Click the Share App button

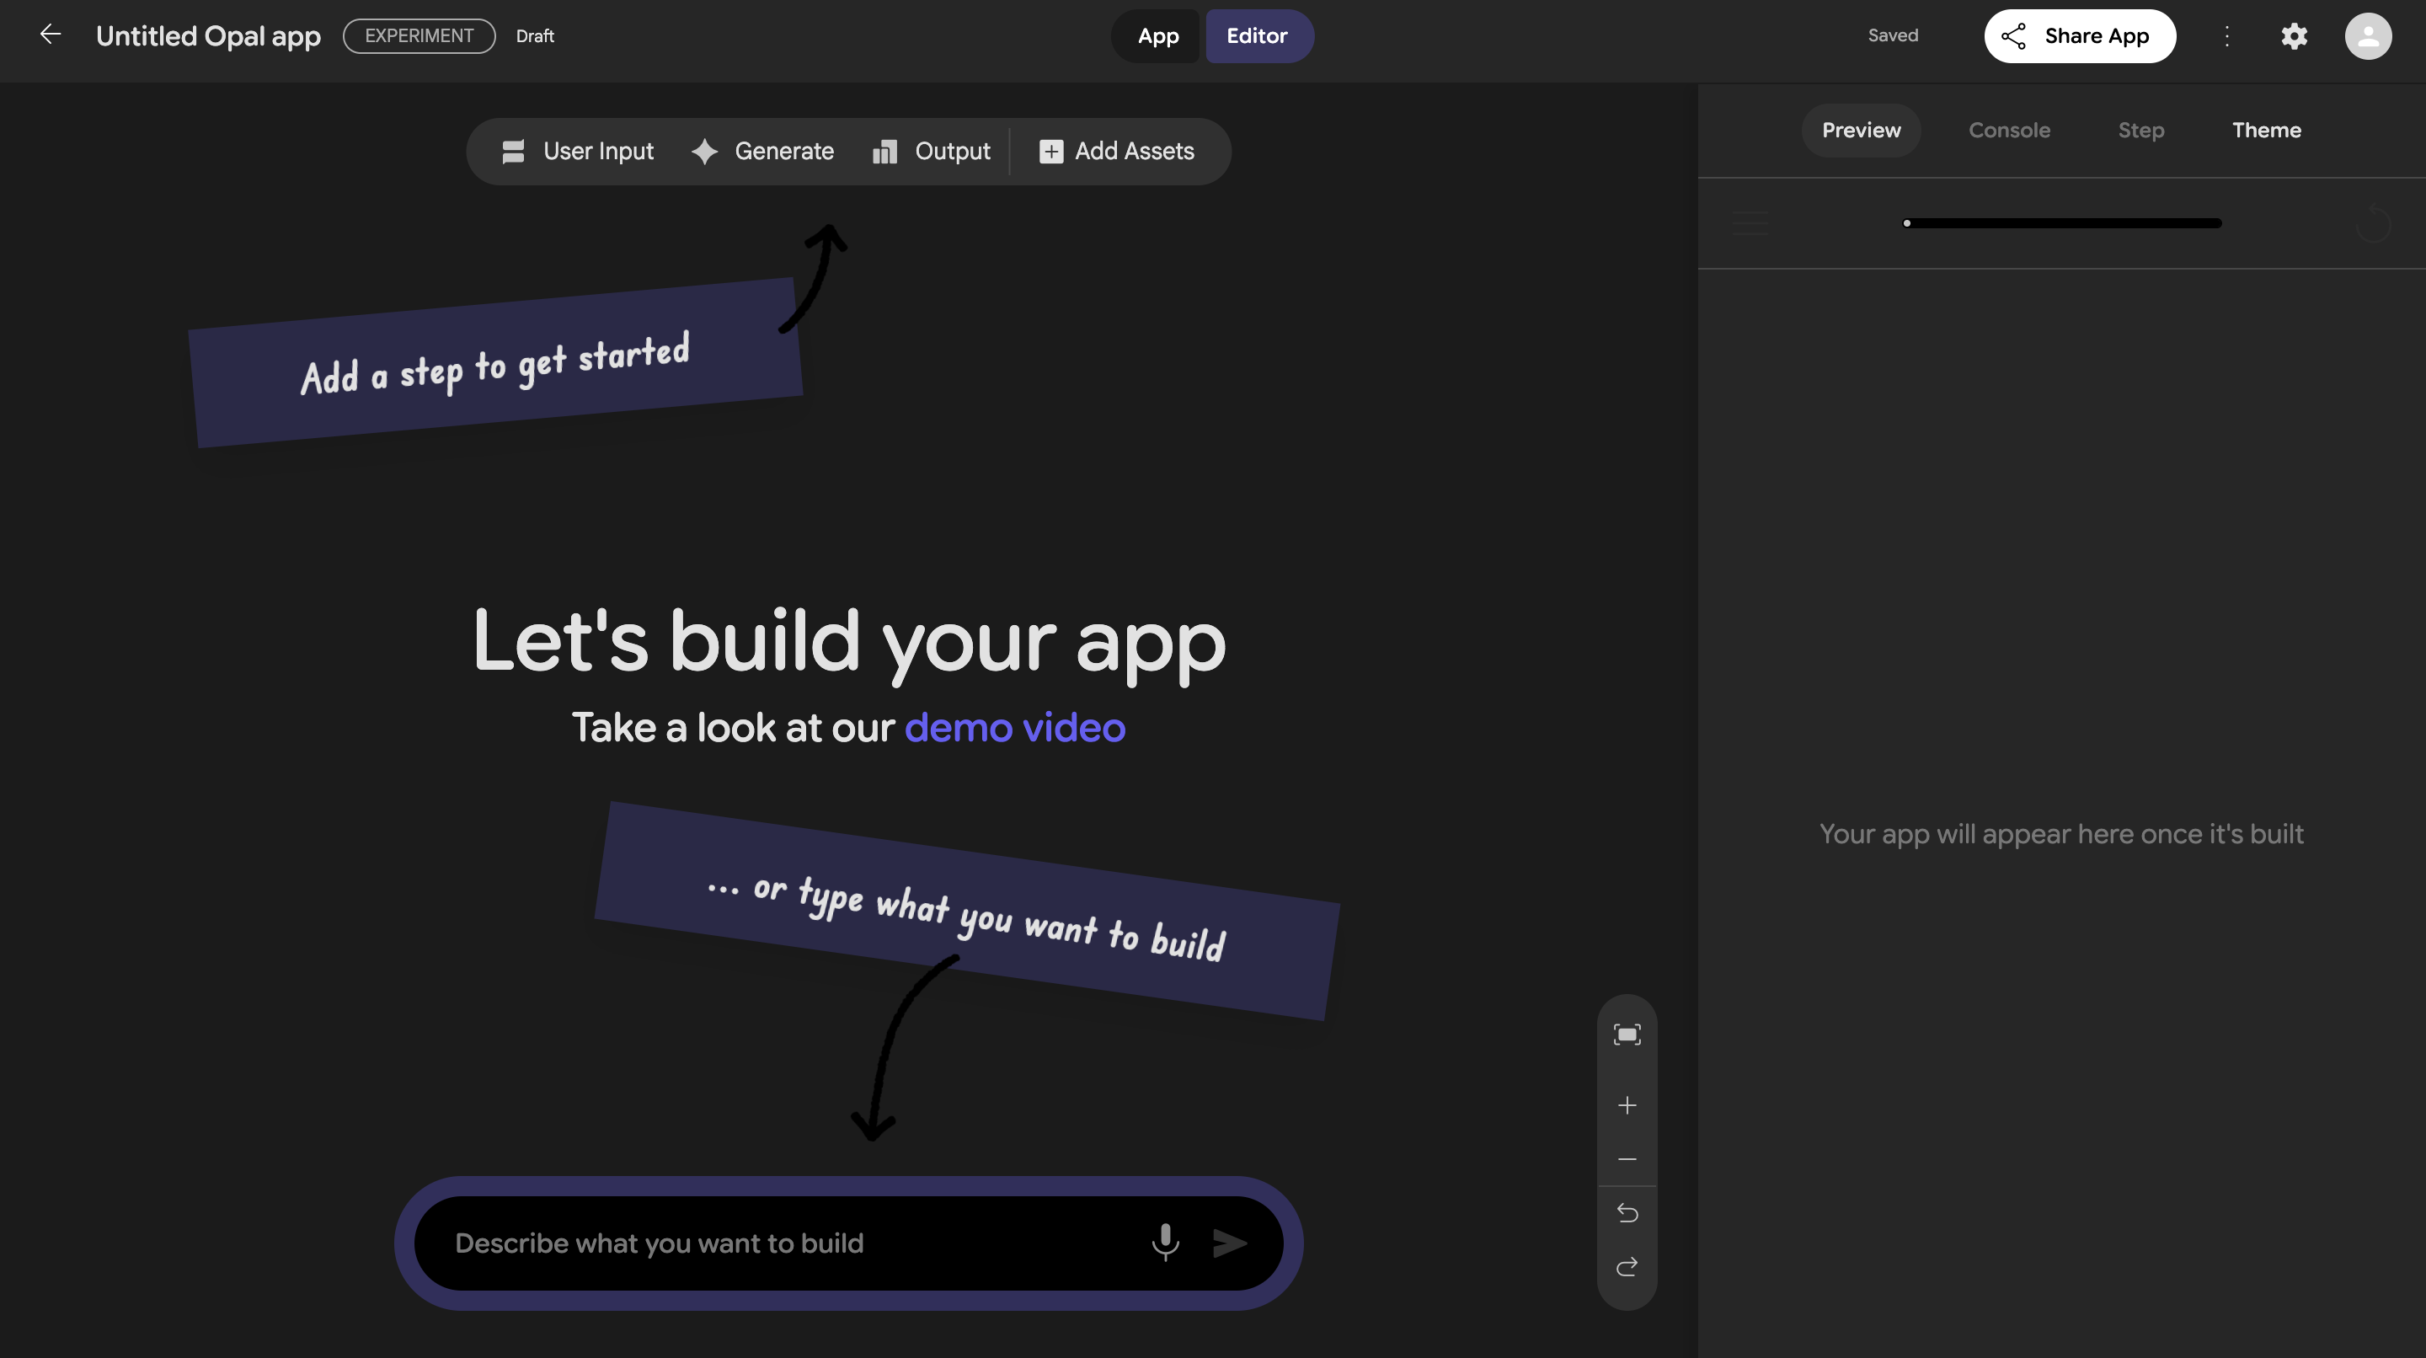tap(2078, 35)
